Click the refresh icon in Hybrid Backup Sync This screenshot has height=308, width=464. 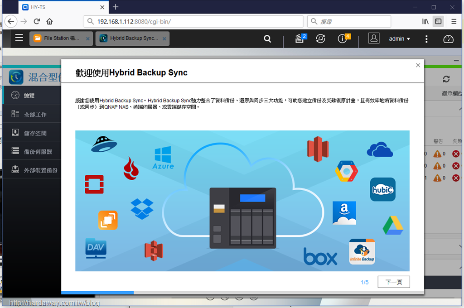coord(446,79)
